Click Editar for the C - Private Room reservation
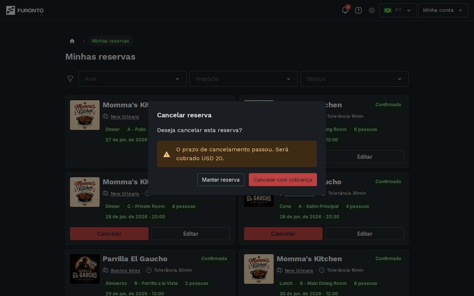 [191, 234]
